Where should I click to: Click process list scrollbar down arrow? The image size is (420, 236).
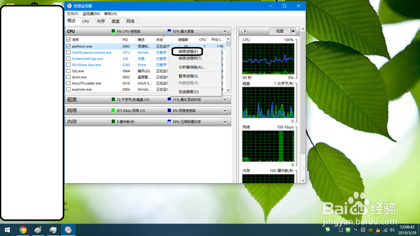click(x=228, y=90)
